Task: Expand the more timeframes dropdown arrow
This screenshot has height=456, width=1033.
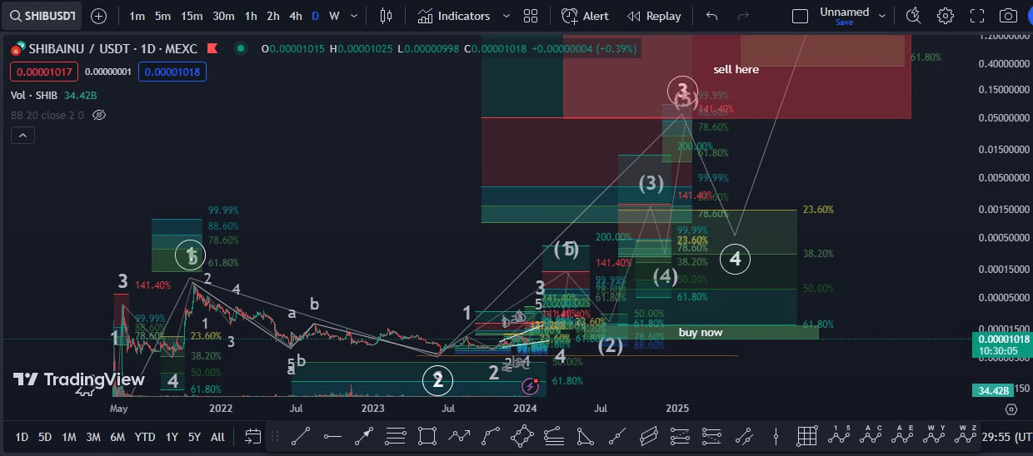Action: (356, 16)
